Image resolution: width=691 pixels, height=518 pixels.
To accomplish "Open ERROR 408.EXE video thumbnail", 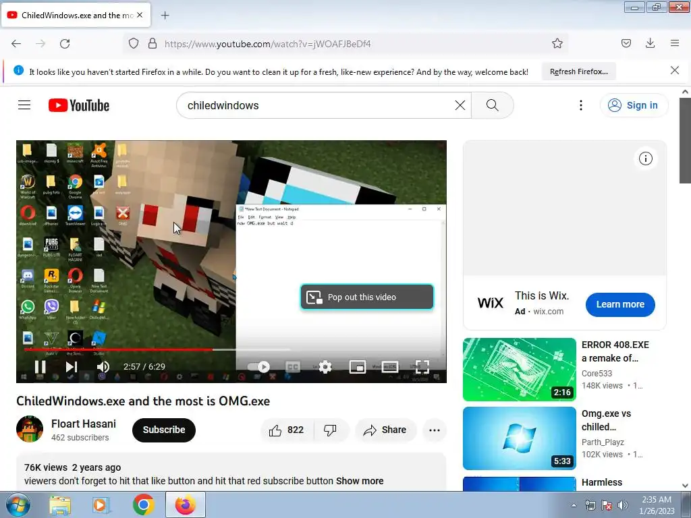I will pyautogui.click(x=520, y=370).
